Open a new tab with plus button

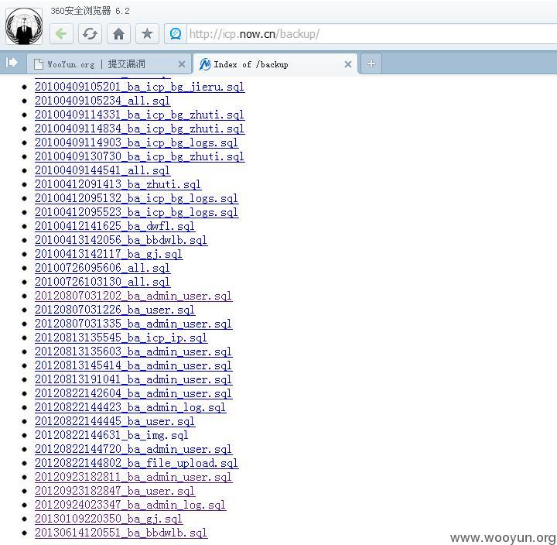[371, 63]
